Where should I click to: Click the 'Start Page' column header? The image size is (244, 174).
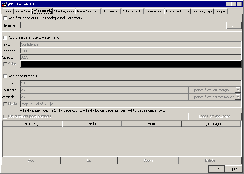[32, 124]
